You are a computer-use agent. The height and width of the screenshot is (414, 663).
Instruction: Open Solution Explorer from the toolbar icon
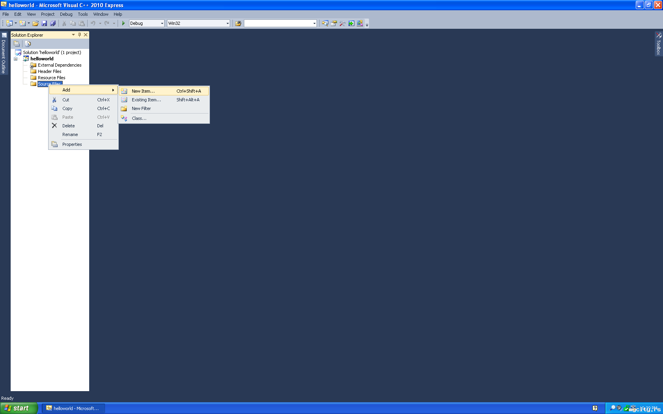pyautogui.click(x=325, y=23)
